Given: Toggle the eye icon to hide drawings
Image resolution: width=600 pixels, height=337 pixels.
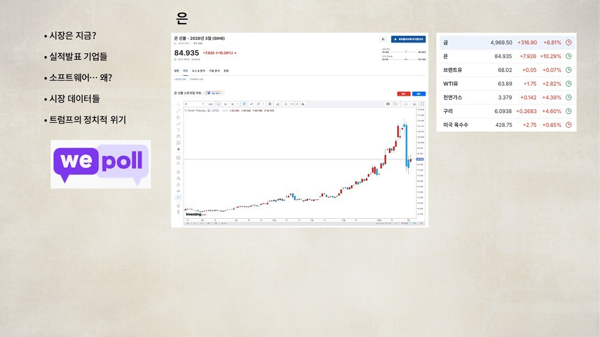Looking at the screenshot, I should tap(178, 191).
